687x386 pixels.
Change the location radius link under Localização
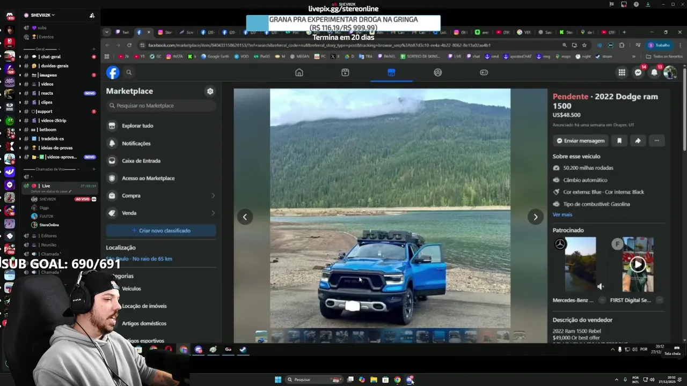pyautogui.click(x=139, y=258)
